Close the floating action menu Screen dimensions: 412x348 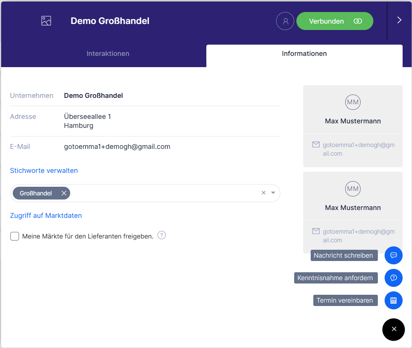coord(393,329)
